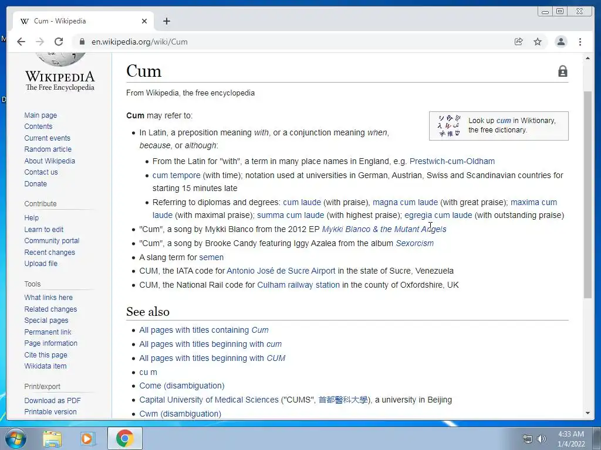The image size is (601, 450).
Task: Open the Prestwich-cum-Oldham link
Action: (452, 161)
